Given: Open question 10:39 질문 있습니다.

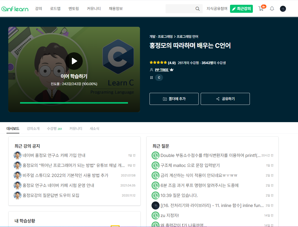Looking at the screenshot, I should (x=179, y=195).
